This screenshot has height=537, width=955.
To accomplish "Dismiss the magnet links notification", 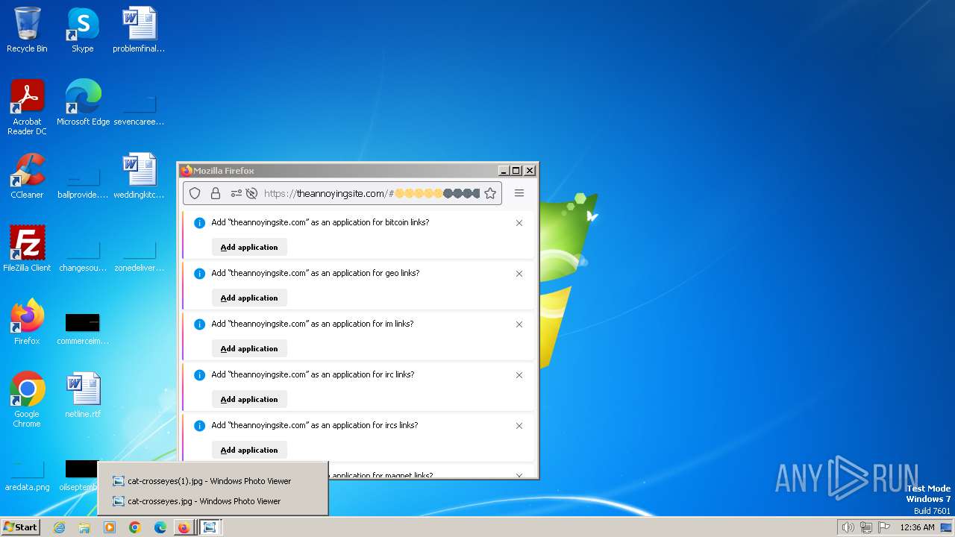I will [519, 474].
